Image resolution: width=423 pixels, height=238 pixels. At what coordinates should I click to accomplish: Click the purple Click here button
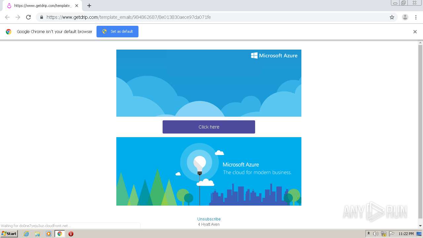point(209,127)
